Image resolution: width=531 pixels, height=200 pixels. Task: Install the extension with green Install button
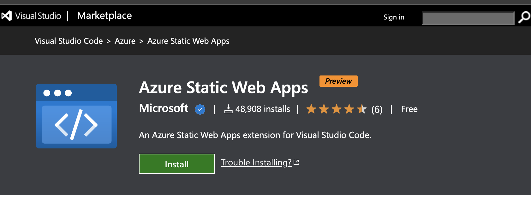coord(177,164)
